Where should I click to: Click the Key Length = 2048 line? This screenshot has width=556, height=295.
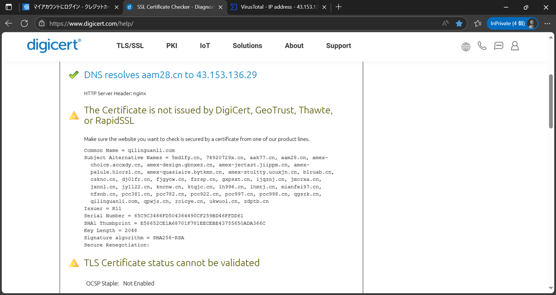coord(110,230)
